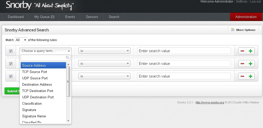This screenshot has width=263, height=128.
Task: Open the Events tab
Action: 70,17
